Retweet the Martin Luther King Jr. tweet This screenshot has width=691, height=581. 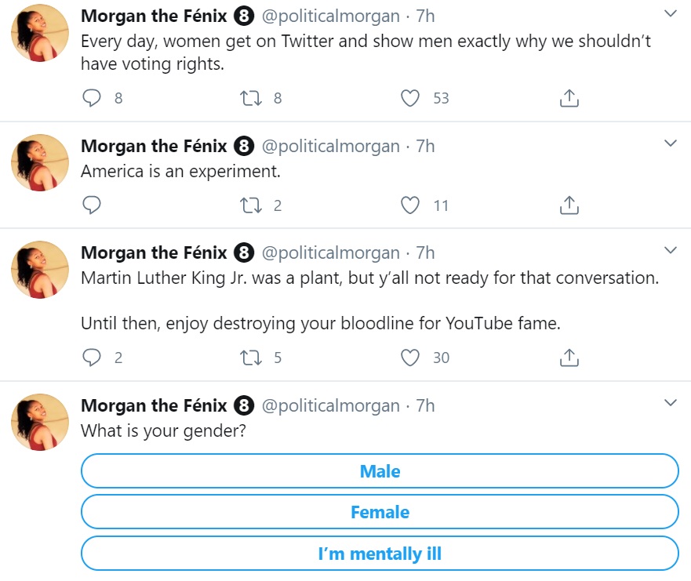tap(251, 358)
